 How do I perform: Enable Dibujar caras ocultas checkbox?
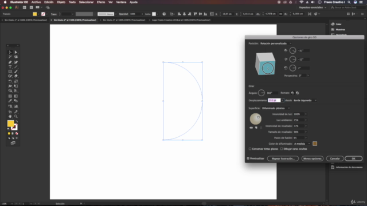click(x=282, y=149)
